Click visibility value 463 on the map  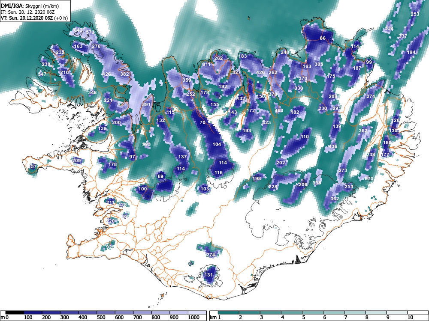pyautogui.click(x=279, y=110)
